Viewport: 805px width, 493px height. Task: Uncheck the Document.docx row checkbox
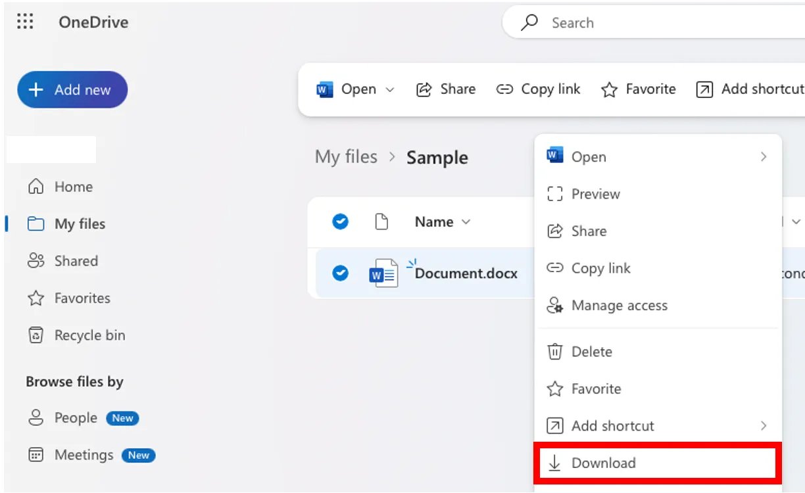click(340, 273)
